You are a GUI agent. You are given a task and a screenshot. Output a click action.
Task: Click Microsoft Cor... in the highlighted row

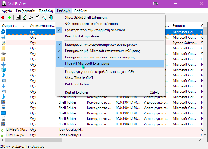(x=184, y=32)
